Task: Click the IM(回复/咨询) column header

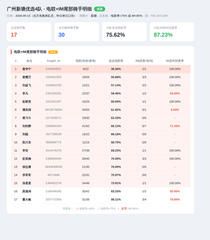Action: tap(144, 61)
